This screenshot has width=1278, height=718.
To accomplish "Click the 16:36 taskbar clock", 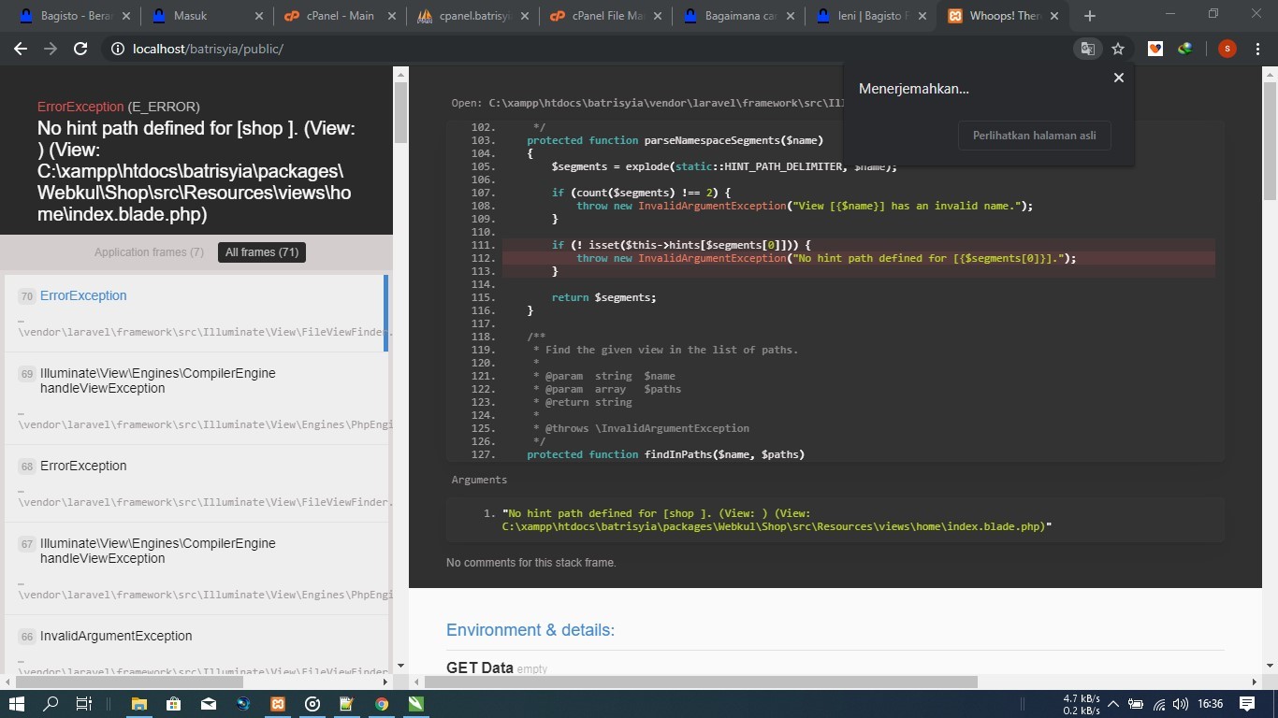I will pos(1210,704).
